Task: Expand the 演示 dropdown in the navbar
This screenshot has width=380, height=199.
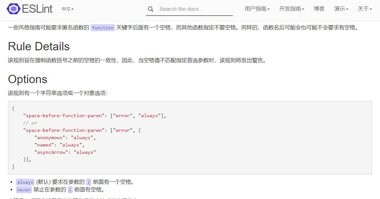Action: [x=341, y=9]
